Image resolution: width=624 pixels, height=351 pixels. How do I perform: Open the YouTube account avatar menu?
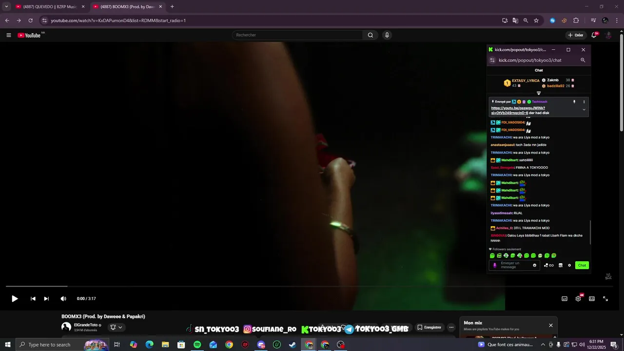608,35
